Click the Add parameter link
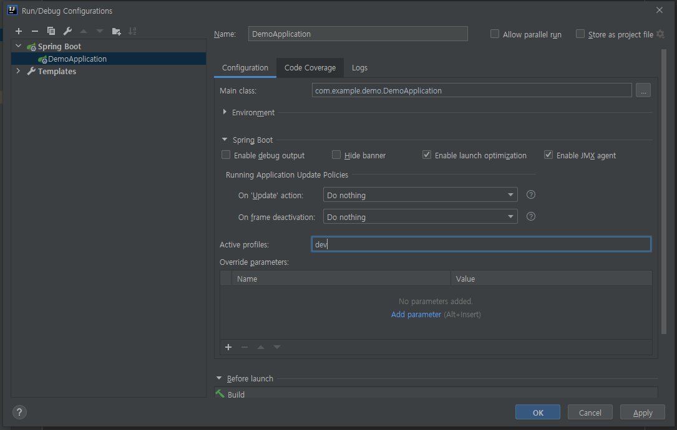The image size is (677, 430). click(416, 315)
